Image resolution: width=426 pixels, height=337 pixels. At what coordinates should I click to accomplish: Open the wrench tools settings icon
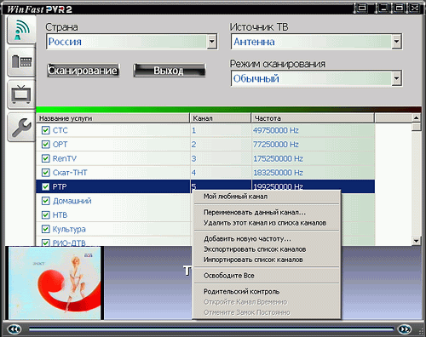click(21, 127)
